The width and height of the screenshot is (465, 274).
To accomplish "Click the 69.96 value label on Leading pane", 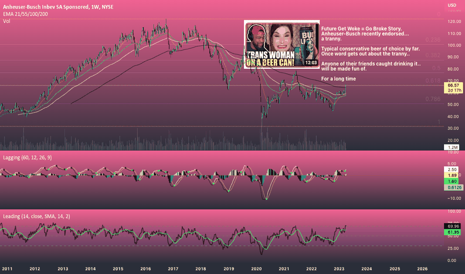I will click(x=453, y=226).
